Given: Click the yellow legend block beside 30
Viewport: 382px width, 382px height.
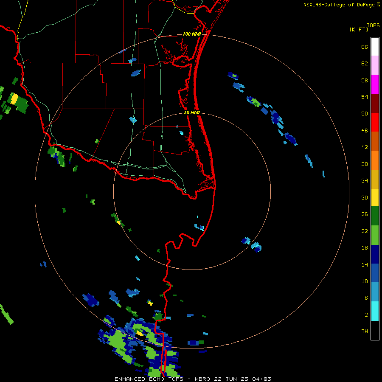Looking at the screenshot, I should pyautogui.click(x=375, y=198).
